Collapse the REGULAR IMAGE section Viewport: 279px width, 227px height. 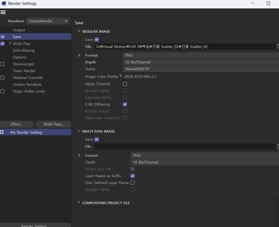click(79, 31)
